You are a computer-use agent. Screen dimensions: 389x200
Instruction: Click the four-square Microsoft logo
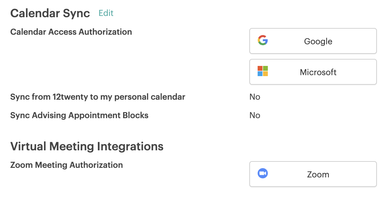click(x=263, y=71)
